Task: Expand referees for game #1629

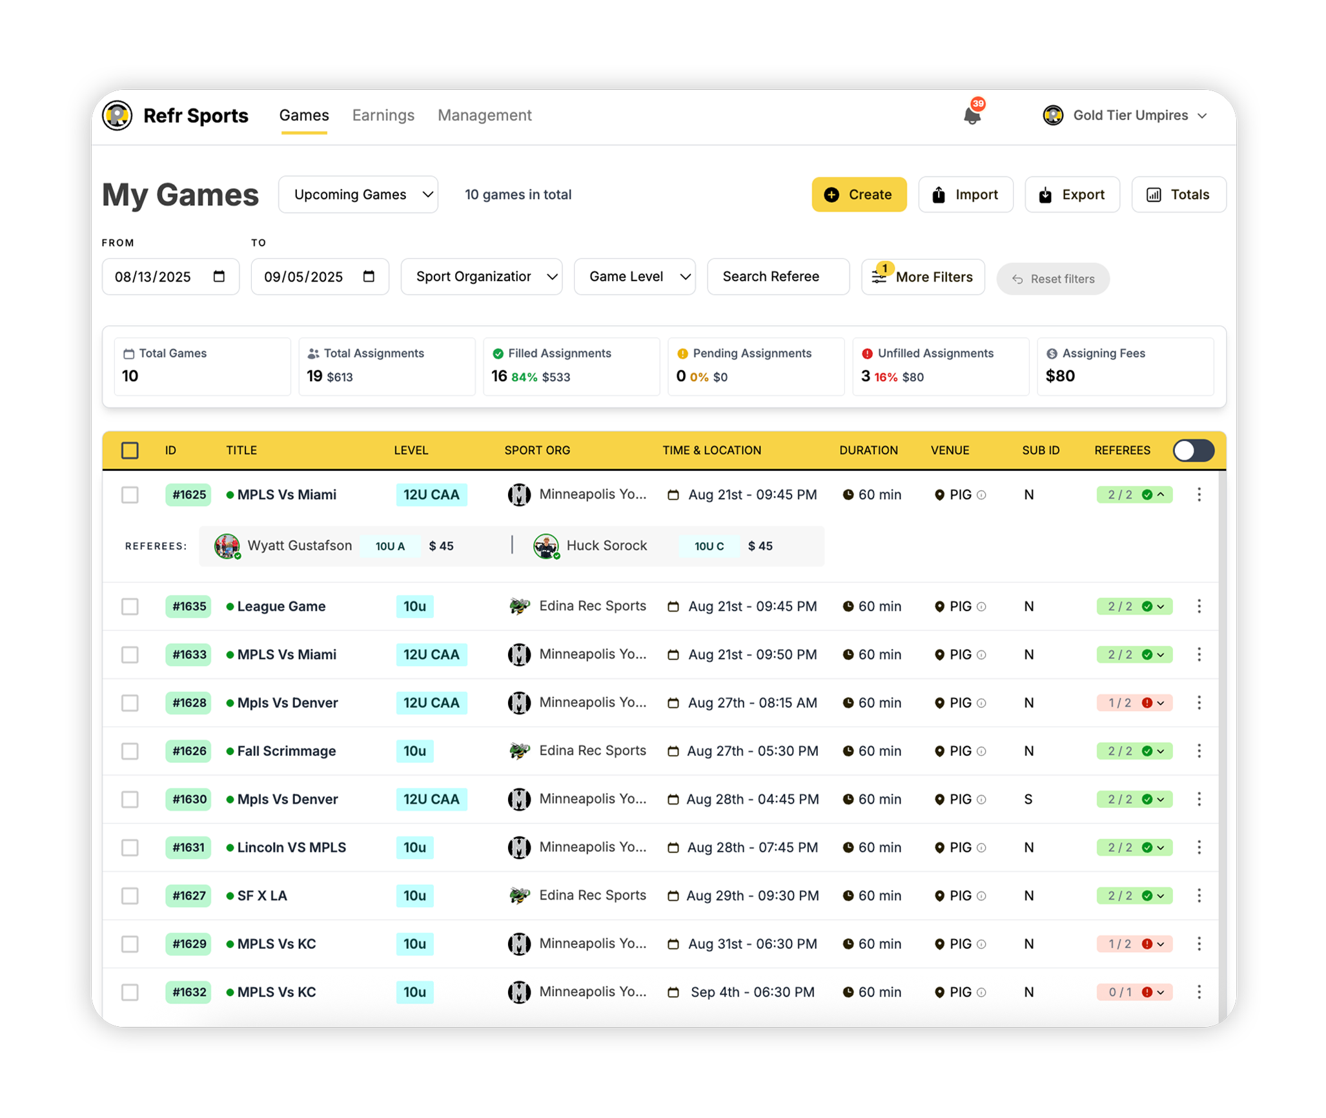Action: [x=1160, y=944]
